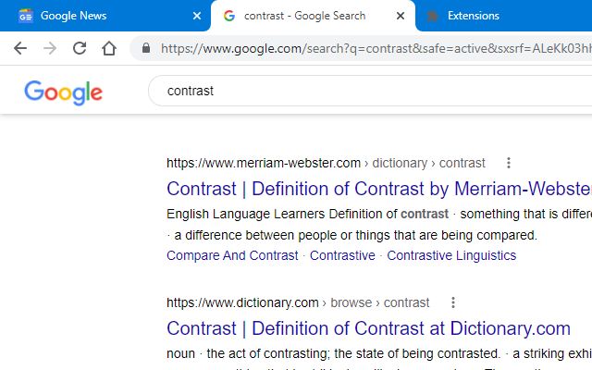Reload the current page
Screen dimensions: 592x370
coord(80,48)
